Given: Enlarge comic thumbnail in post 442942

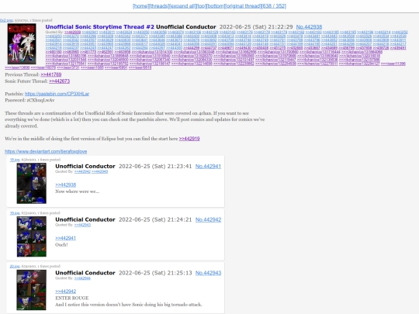Looking at the screenshot, I should 32,236.
